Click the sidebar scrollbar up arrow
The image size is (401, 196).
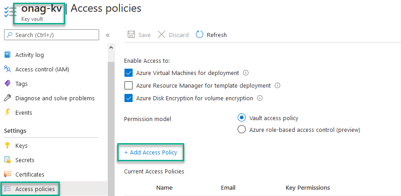click(x=111, y=47)
